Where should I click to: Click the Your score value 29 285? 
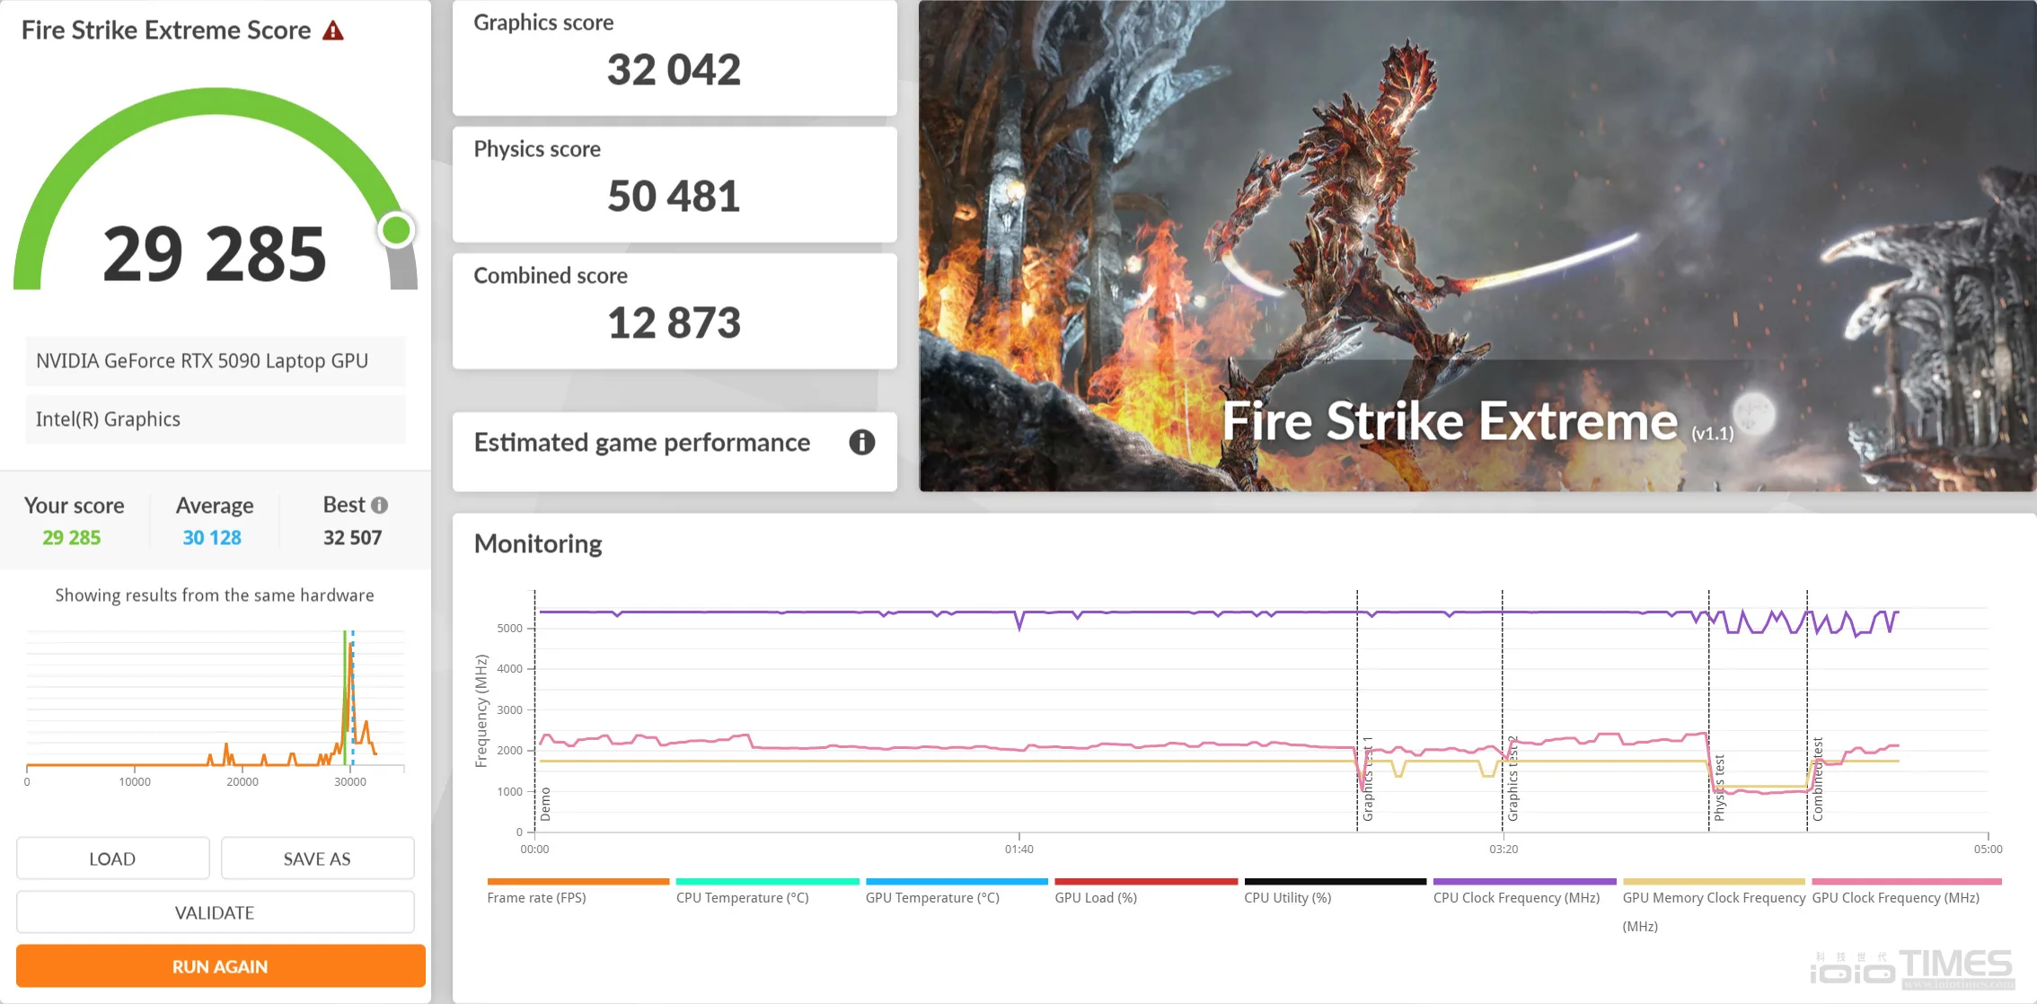click(72, 538)
